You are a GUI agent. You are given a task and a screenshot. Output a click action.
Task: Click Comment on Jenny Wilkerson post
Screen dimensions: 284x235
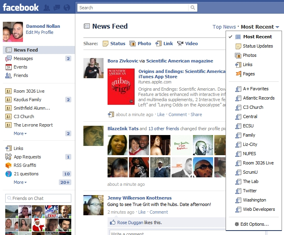point(159,212)
